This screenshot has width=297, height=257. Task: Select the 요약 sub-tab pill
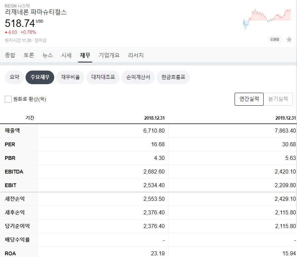[x=14, y=77]
